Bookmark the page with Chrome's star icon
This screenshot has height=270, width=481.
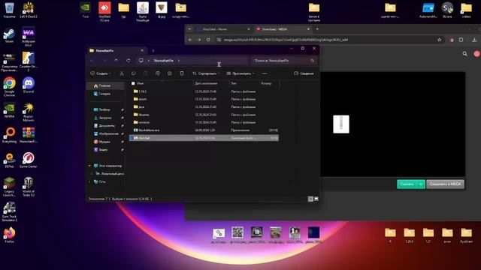point(439,40)
